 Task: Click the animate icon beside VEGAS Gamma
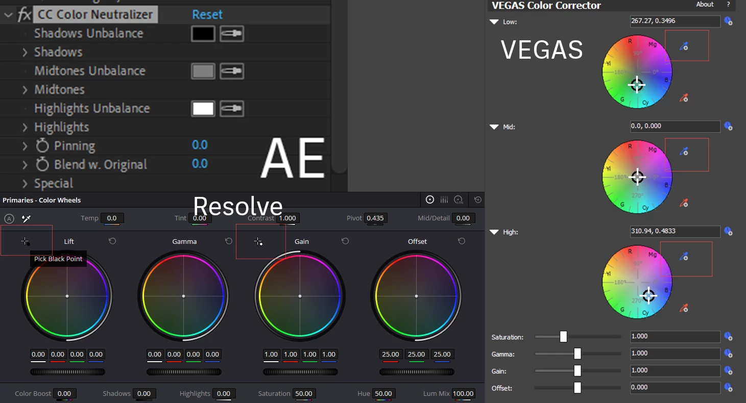coord(729,354)
